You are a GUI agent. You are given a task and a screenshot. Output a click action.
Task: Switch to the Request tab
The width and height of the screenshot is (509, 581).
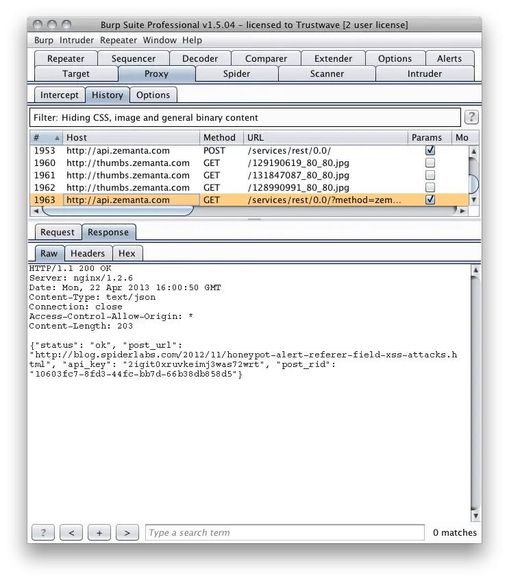point(58,233)
